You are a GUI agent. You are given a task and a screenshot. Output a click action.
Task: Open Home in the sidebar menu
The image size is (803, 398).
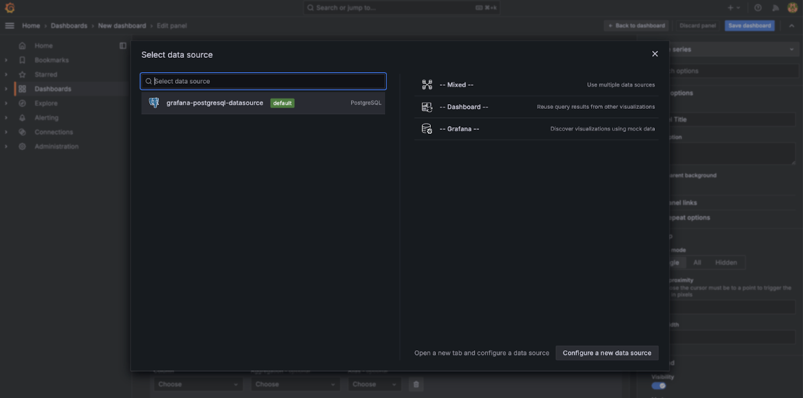coord(44,46)
